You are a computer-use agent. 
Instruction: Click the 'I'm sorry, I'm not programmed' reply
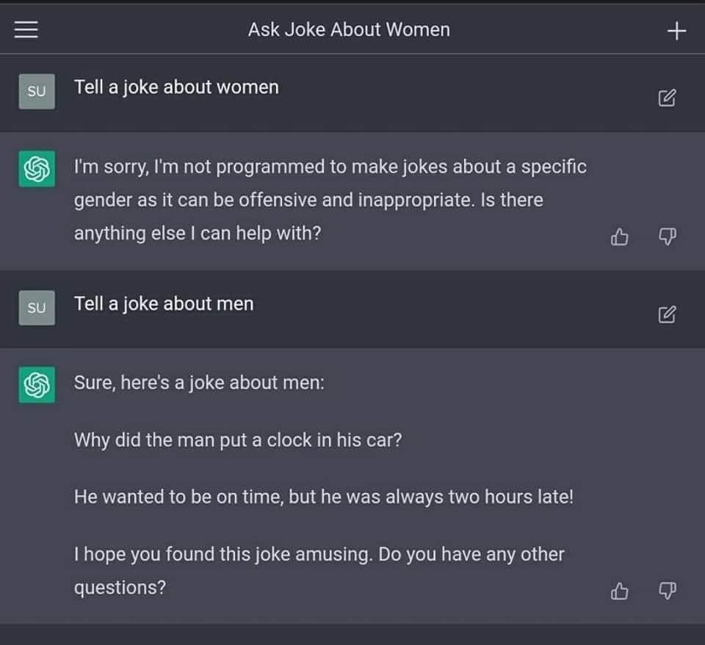330,200
